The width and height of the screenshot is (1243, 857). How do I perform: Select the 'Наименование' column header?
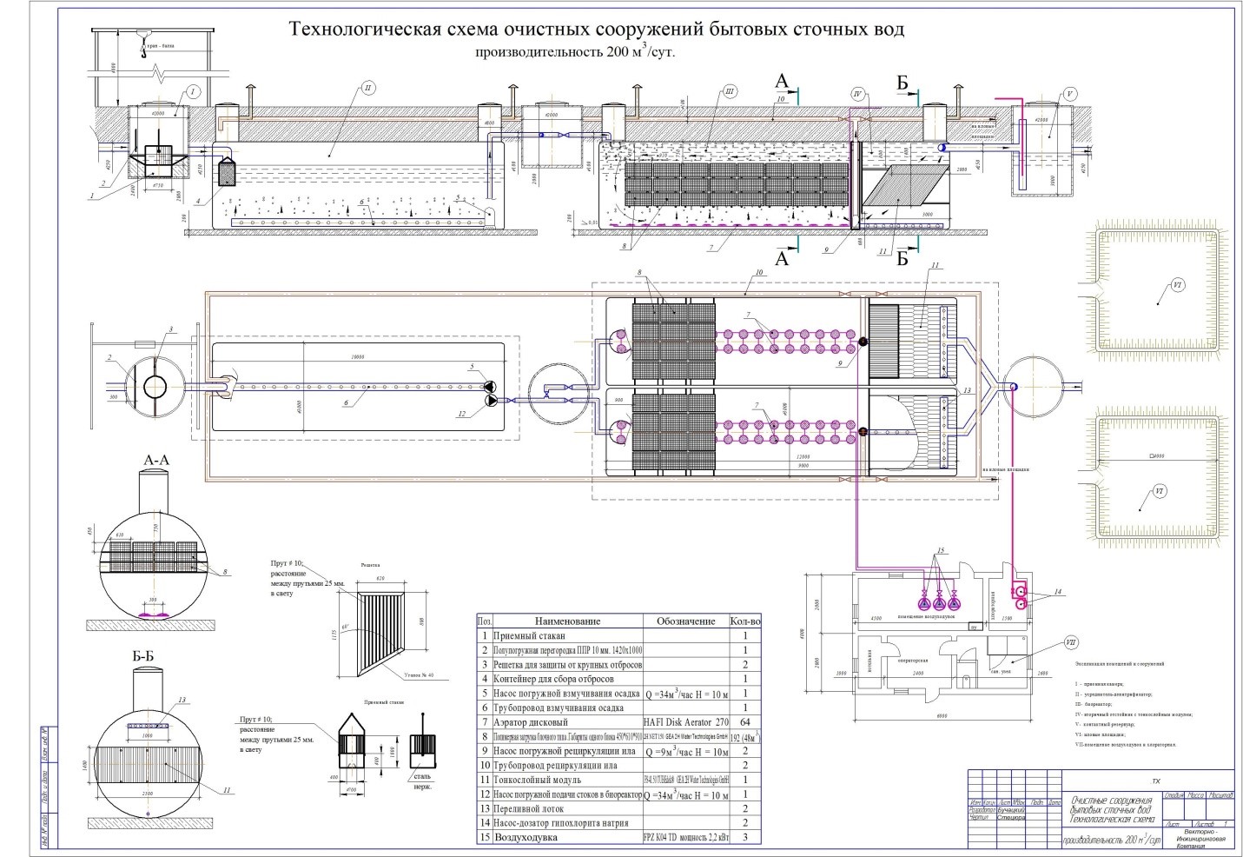[x=567, y=621]
